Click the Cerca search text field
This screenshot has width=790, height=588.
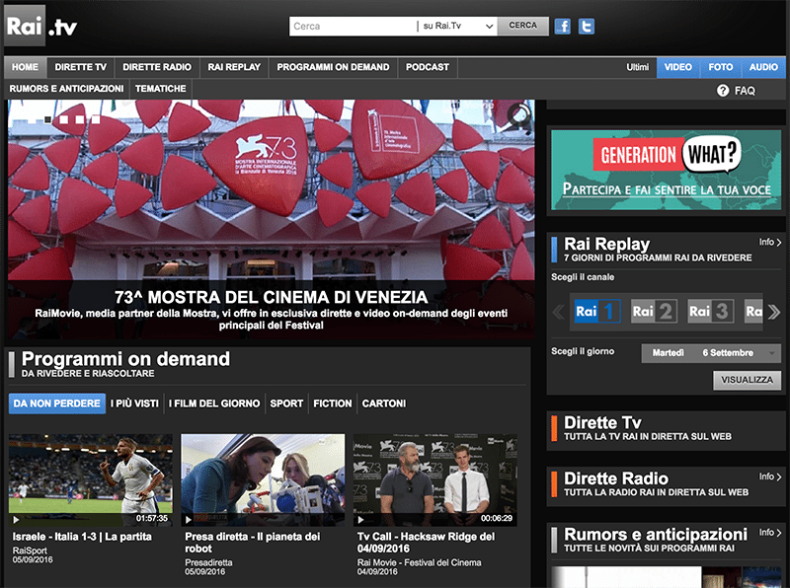pyautogui.click(x=352, y=27)
